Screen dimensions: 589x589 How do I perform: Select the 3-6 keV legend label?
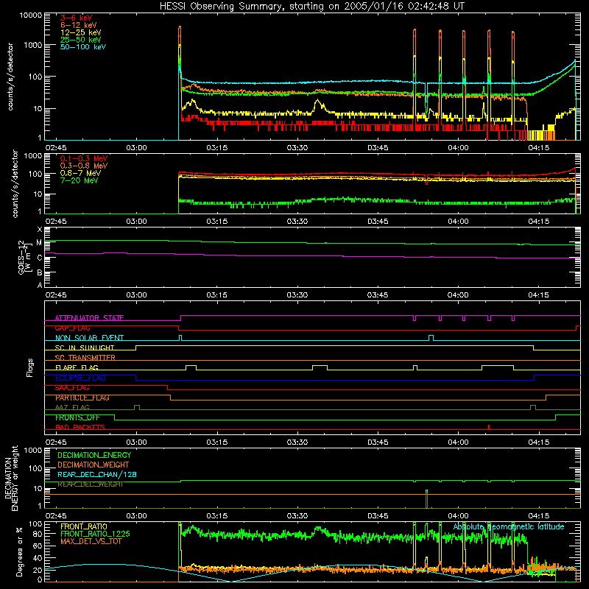(77, 18)
